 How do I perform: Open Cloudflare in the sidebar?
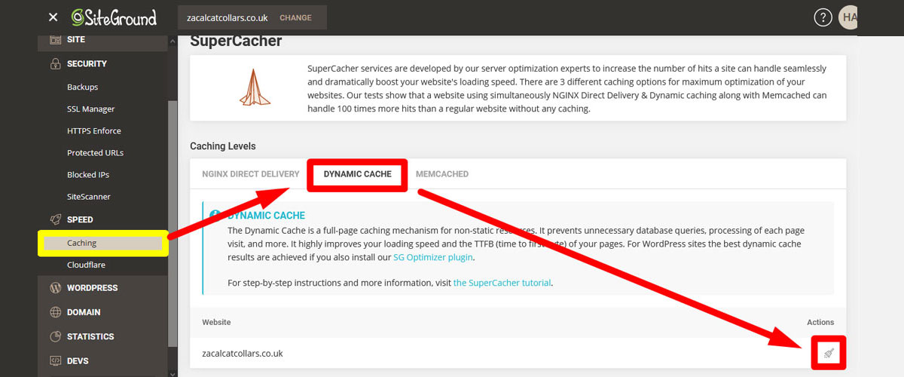pyautogui.click(x=87, y=265)
